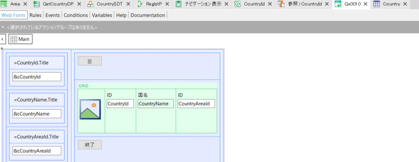Open the Documentation section
Viewport: 419px width, 162px height.
(148, 15)
